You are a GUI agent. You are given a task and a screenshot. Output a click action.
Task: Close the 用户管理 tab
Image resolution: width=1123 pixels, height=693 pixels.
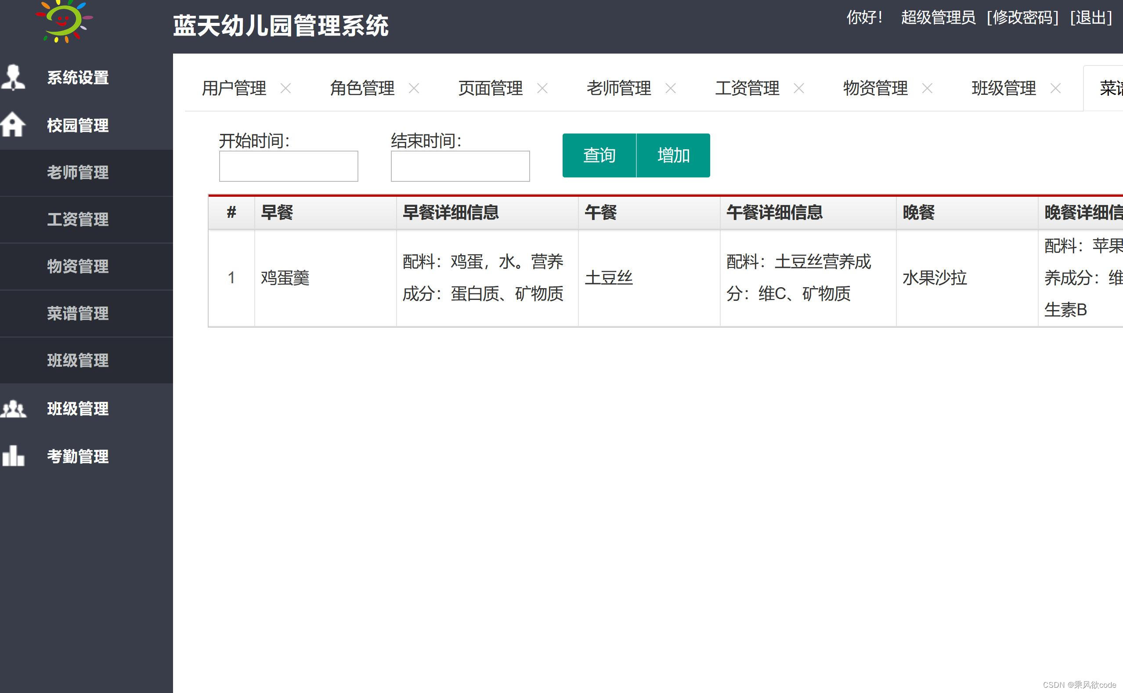[285, 88]
